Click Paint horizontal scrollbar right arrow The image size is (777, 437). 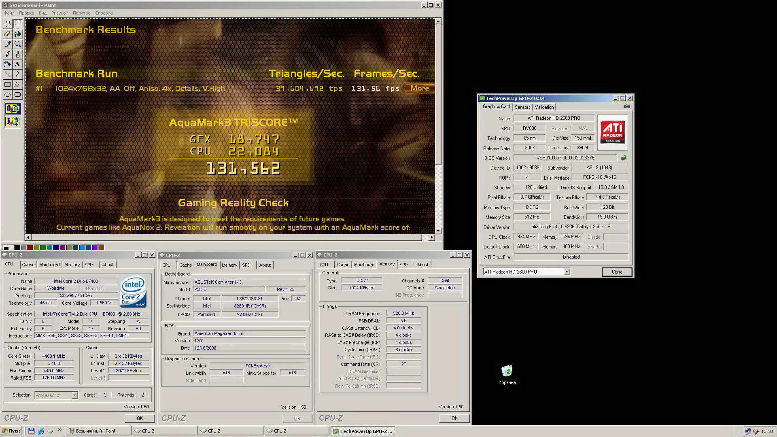[432, 238]
